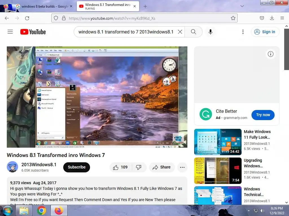Open the Windows Start button

coord(7,210)
